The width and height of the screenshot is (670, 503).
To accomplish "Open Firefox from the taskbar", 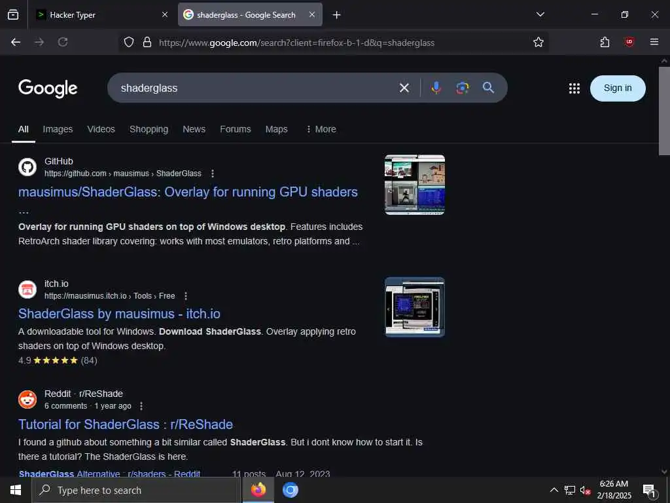I will pyautogui.click(x=258, y=490).
